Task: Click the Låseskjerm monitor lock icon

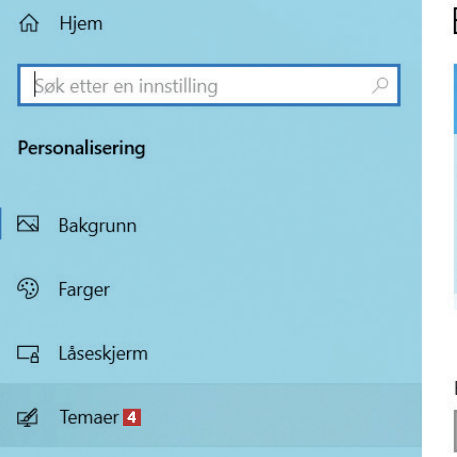Action: pos(27,354)
